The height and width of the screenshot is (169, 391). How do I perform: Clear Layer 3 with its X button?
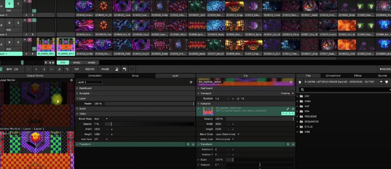[1, 6]
